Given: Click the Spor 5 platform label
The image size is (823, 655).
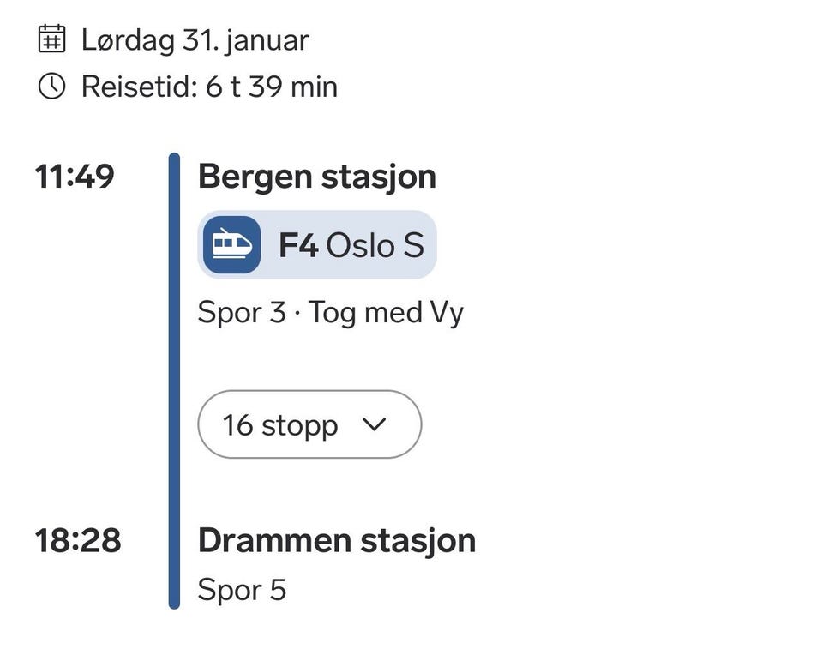Looking at the screenshot, I should (x=242, y=590).
